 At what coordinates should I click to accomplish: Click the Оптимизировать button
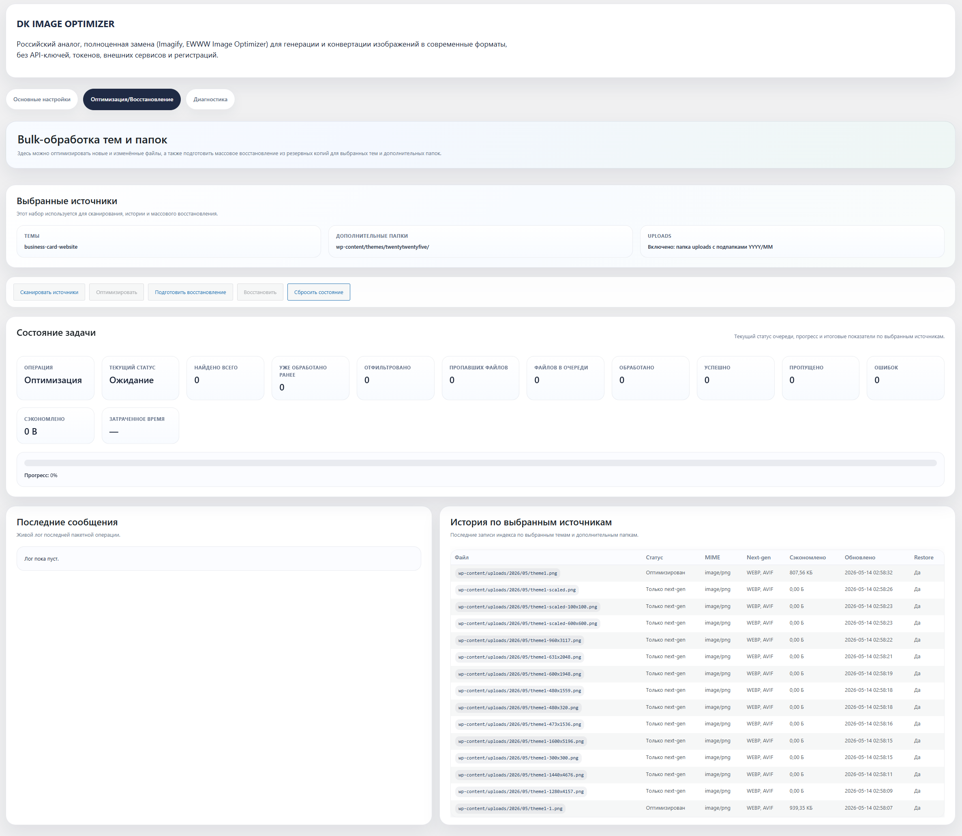[116, 292]
